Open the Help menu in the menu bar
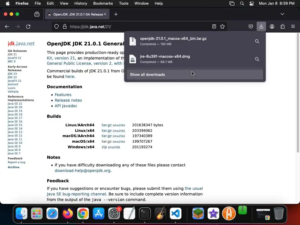 pyautogui.click(x=158, y=4)
